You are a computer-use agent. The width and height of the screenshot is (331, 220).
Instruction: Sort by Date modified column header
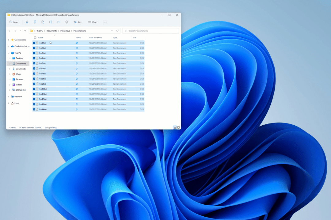[95, 38]
